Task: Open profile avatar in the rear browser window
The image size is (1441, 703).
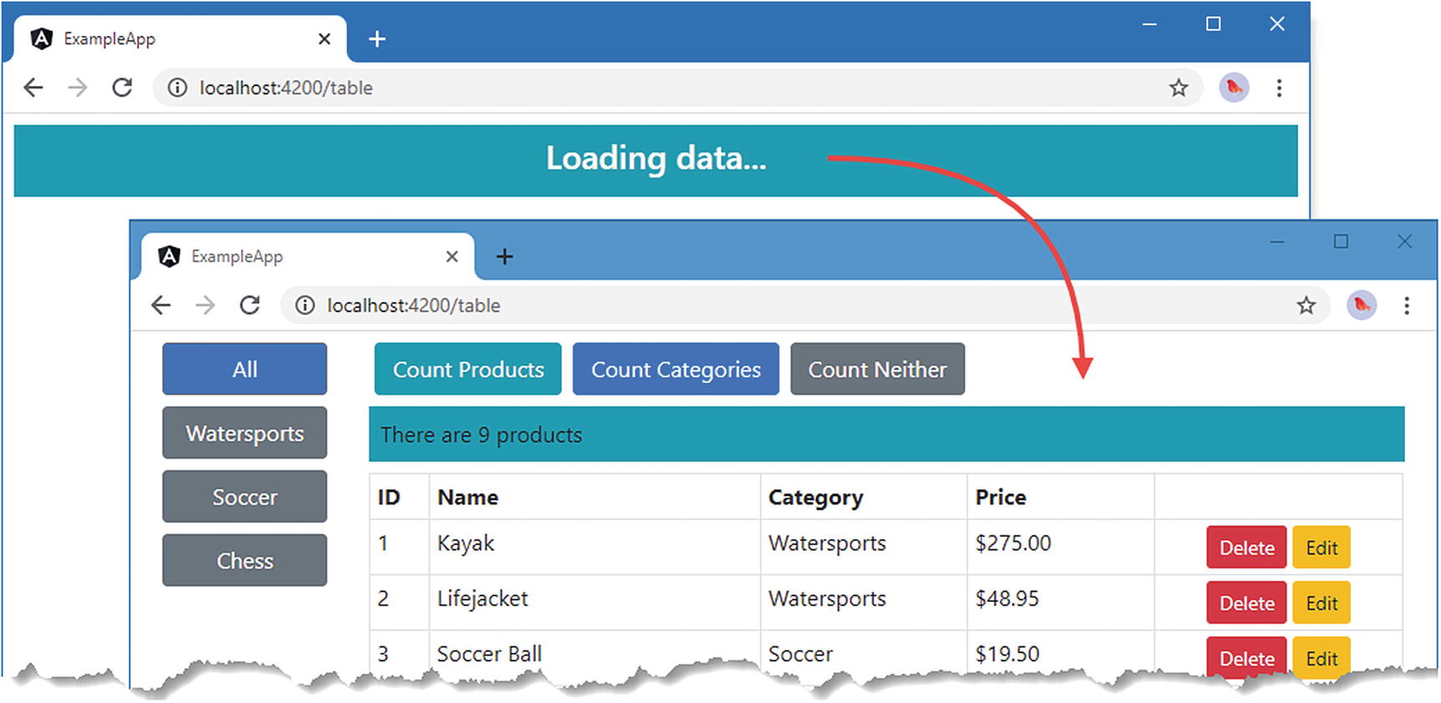Action: click(1234, 88)
